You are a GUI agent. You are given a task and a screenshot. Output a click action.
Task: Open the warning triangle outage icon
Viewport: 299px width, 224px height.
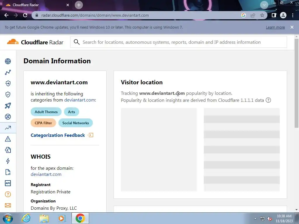tap(8, 139)
